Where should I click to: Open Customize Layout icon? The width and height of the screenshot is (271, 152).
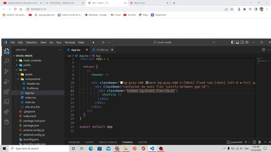click(247, 42)
